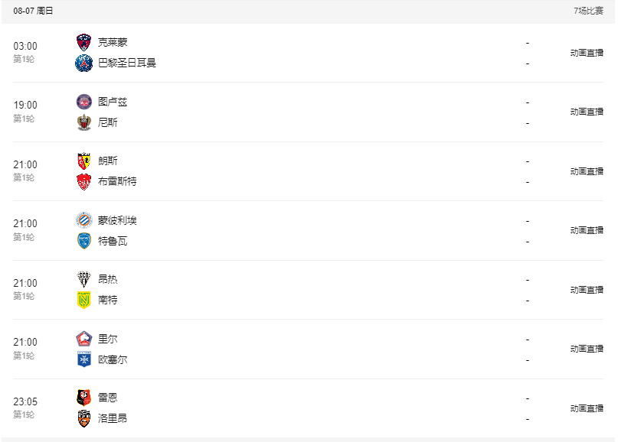This screenshot has width=618, height=442.
Task: Click the 克莱蒙 team crest icon
Action: (x=83, y=43)
